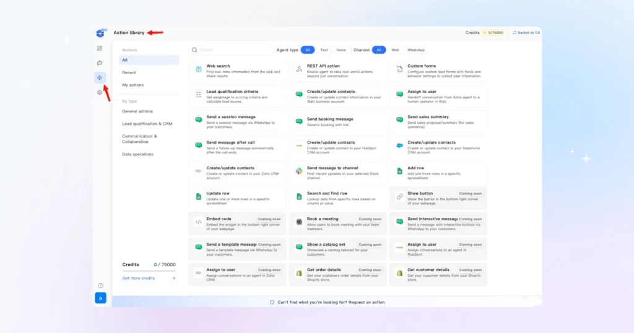Set Agent type filter to Voice
The image size is (634, 333).
(x=341, y=50)
